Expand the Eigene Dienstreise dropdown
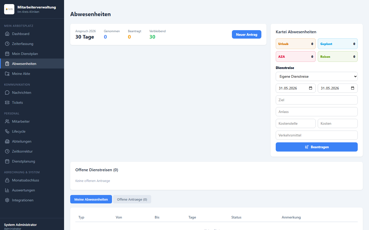The height and width of the screenshot is (230, 369). pos(317,76)
